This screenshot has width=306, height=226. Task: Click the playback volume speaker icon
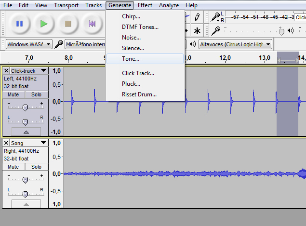pos(291,30)
